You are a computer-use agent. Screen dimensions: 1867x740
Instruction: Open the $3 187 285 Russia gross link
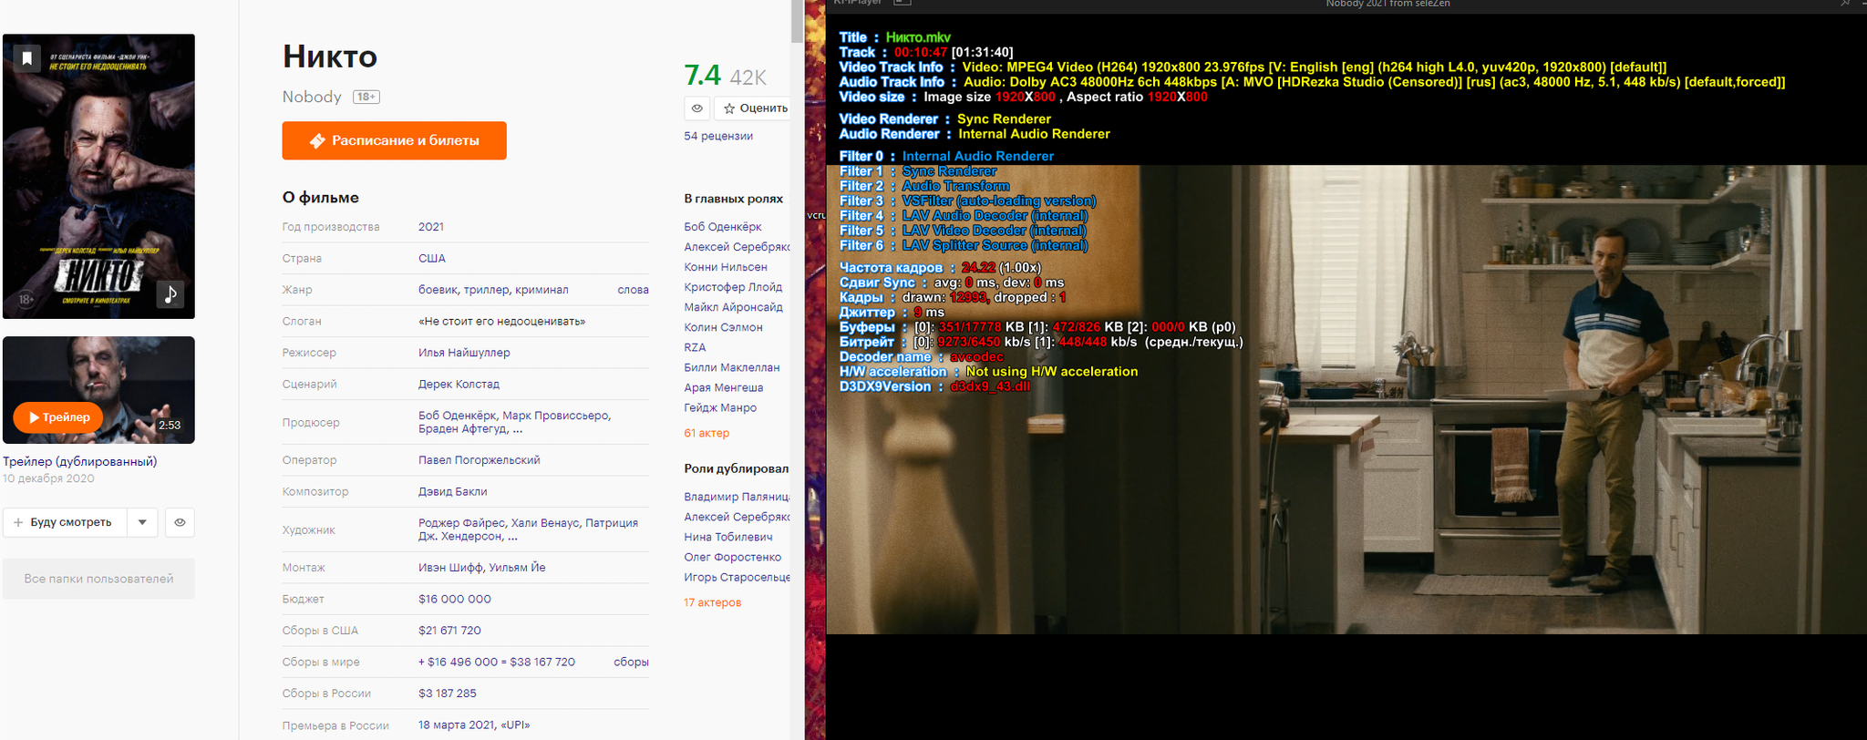tap(448, 693)
